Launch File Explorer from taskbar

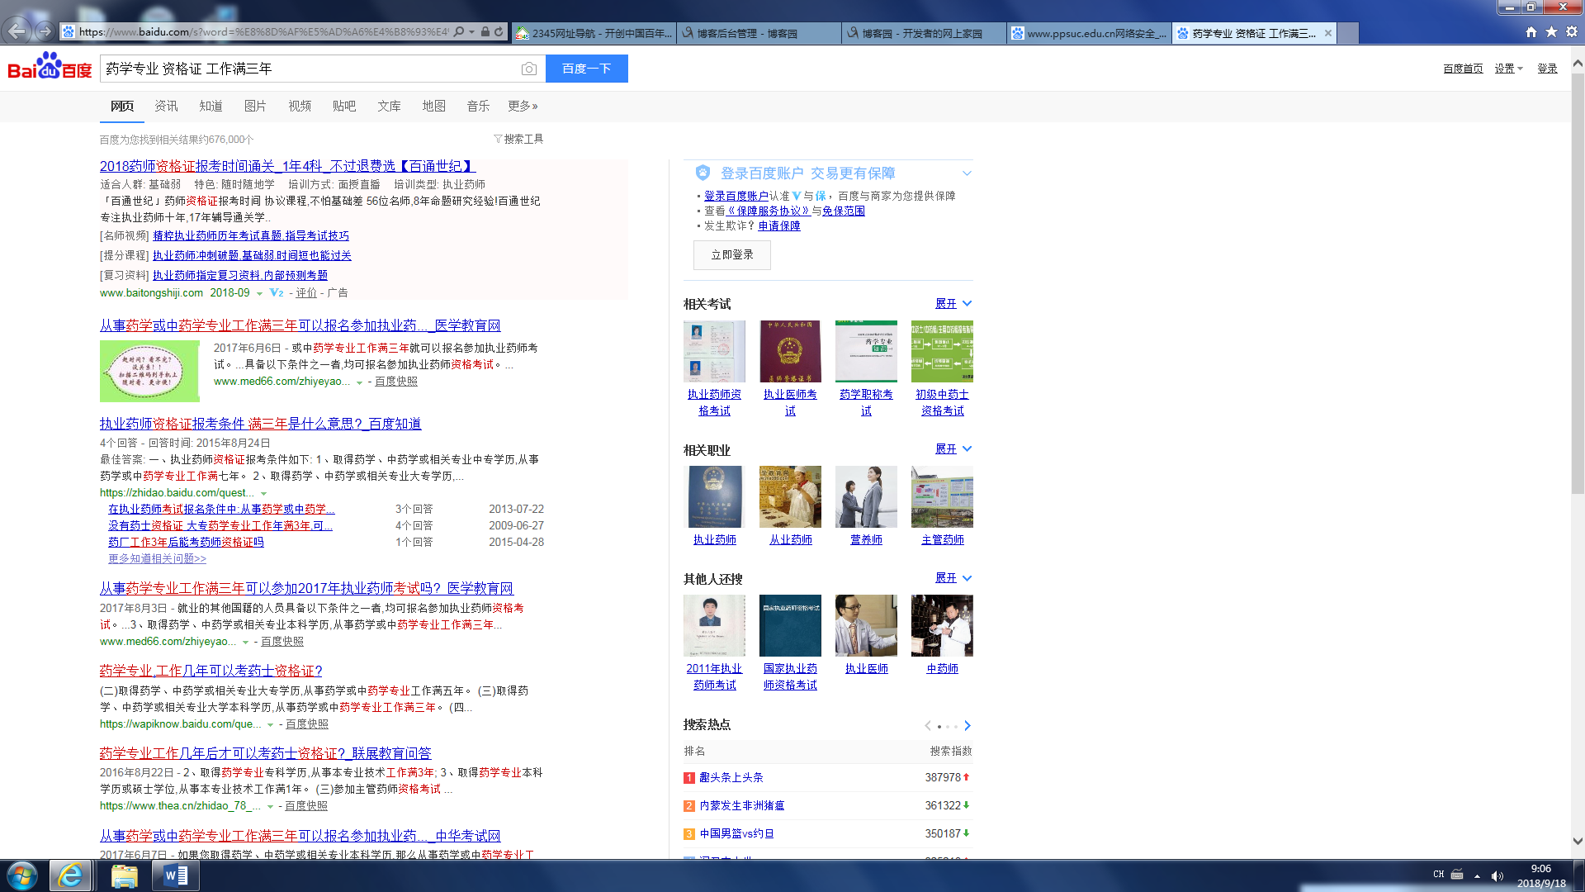pyautogui.click(x=124, y=875)
